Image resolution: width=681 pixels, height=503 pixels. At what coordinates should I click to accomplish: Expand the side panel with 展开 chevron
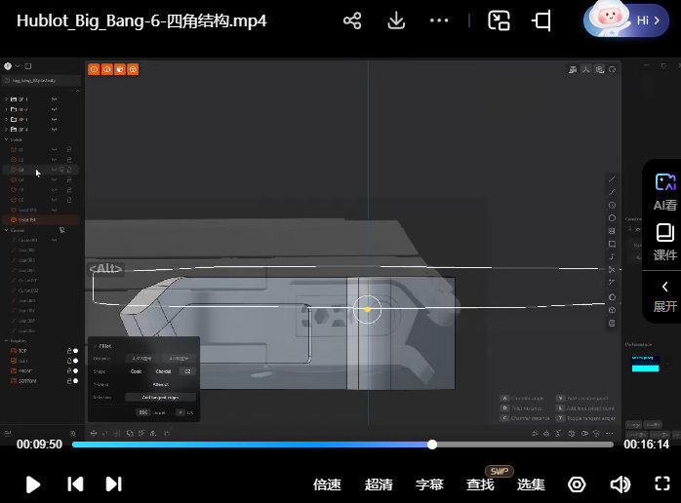pyautogui.click(x=664, y=294)
